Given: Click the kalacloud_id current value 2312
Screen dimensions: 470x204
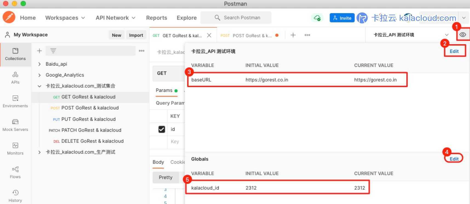Looking at the screenshot, I should tap(360, 188).
